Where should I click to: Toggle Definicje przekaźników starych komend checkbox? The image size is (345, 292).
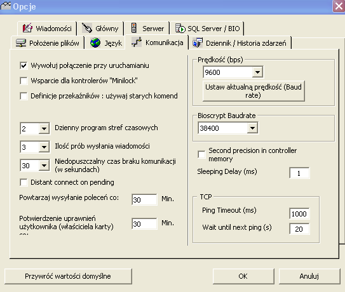pos(24,96)
